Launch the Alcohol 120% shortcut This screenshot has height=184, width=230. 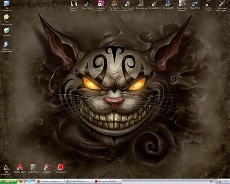[20, 169]
